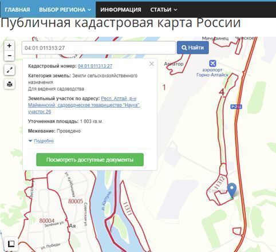Click the Для ведения садоводства text
Viewport: 276px width, 252px height.
pyautogui.click(x=56, y=89)
